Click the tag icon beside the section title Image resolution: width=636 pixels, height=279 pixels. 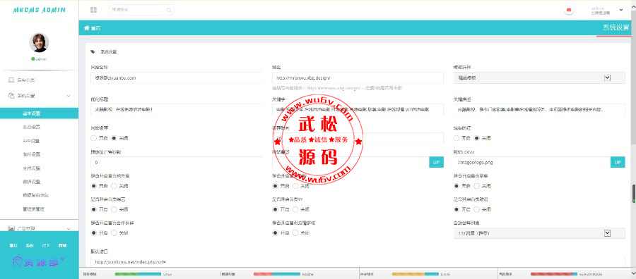coord(93,51)
